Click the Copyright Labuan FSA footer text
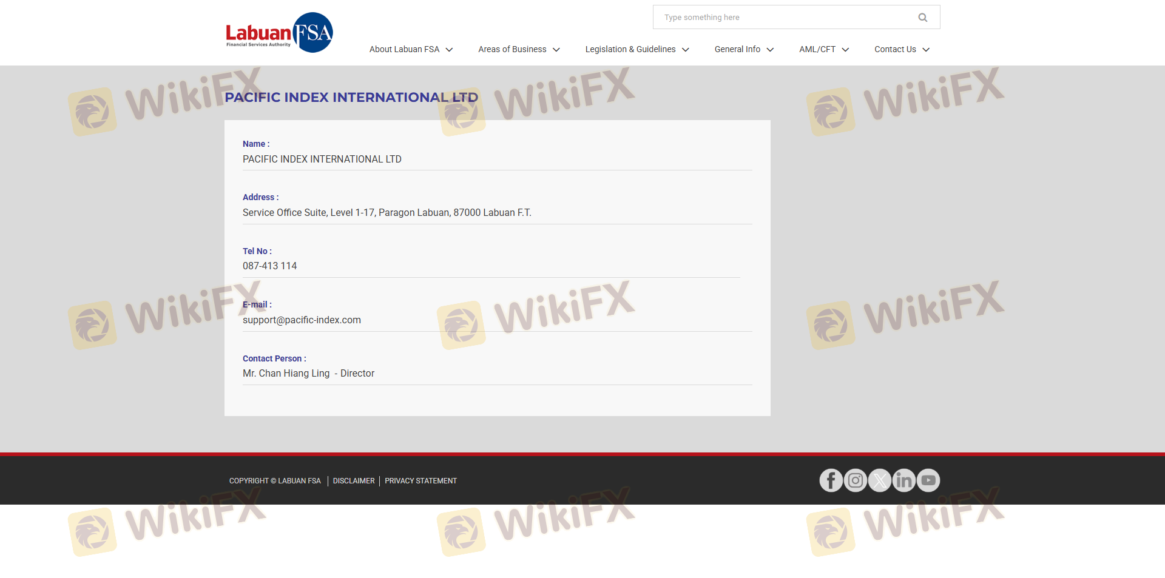The image size is (1165, 578). click(x=275, y=481)
